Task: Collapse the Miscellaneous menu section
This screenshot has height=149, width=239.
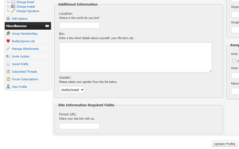Action: (47, 26)
